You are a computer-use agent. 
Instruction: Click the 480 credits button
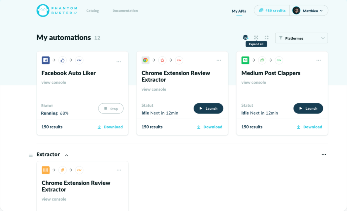point(272,10)
